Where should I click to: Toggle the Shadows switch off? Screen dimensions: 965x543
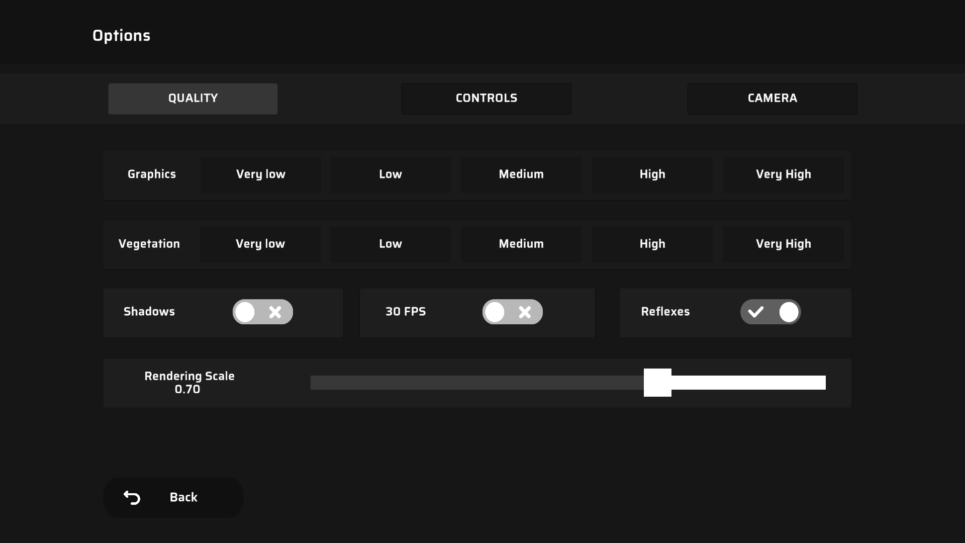coord(263,312)
